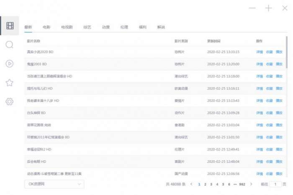Switch to the 解说 tab
Image resolution: width=293 pixels, height=195 pixels.
(x=161, y=27)
